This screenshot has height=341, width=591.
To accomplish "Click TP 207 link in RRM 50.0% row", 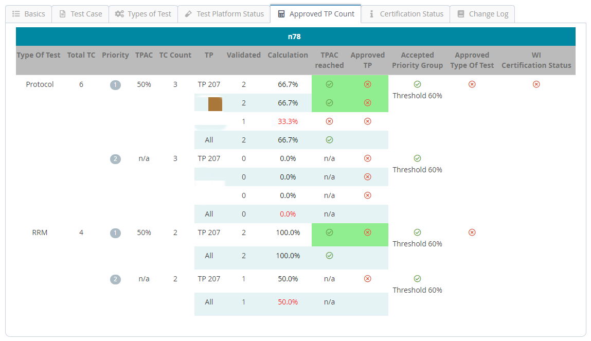I will 209,279.
